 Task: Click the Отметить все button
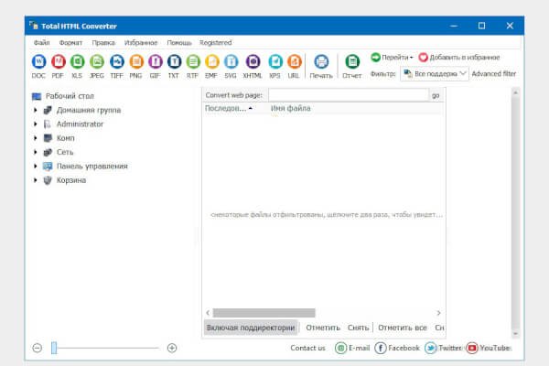[403, 328]
